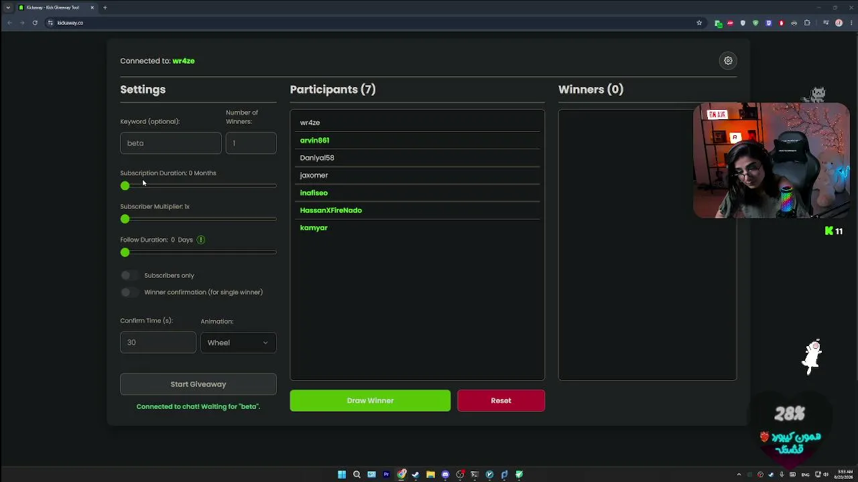The width and height of the screenshot is (858, 482).
Task: Click the Follow Duration slider handle
Action: pos(125,252)
